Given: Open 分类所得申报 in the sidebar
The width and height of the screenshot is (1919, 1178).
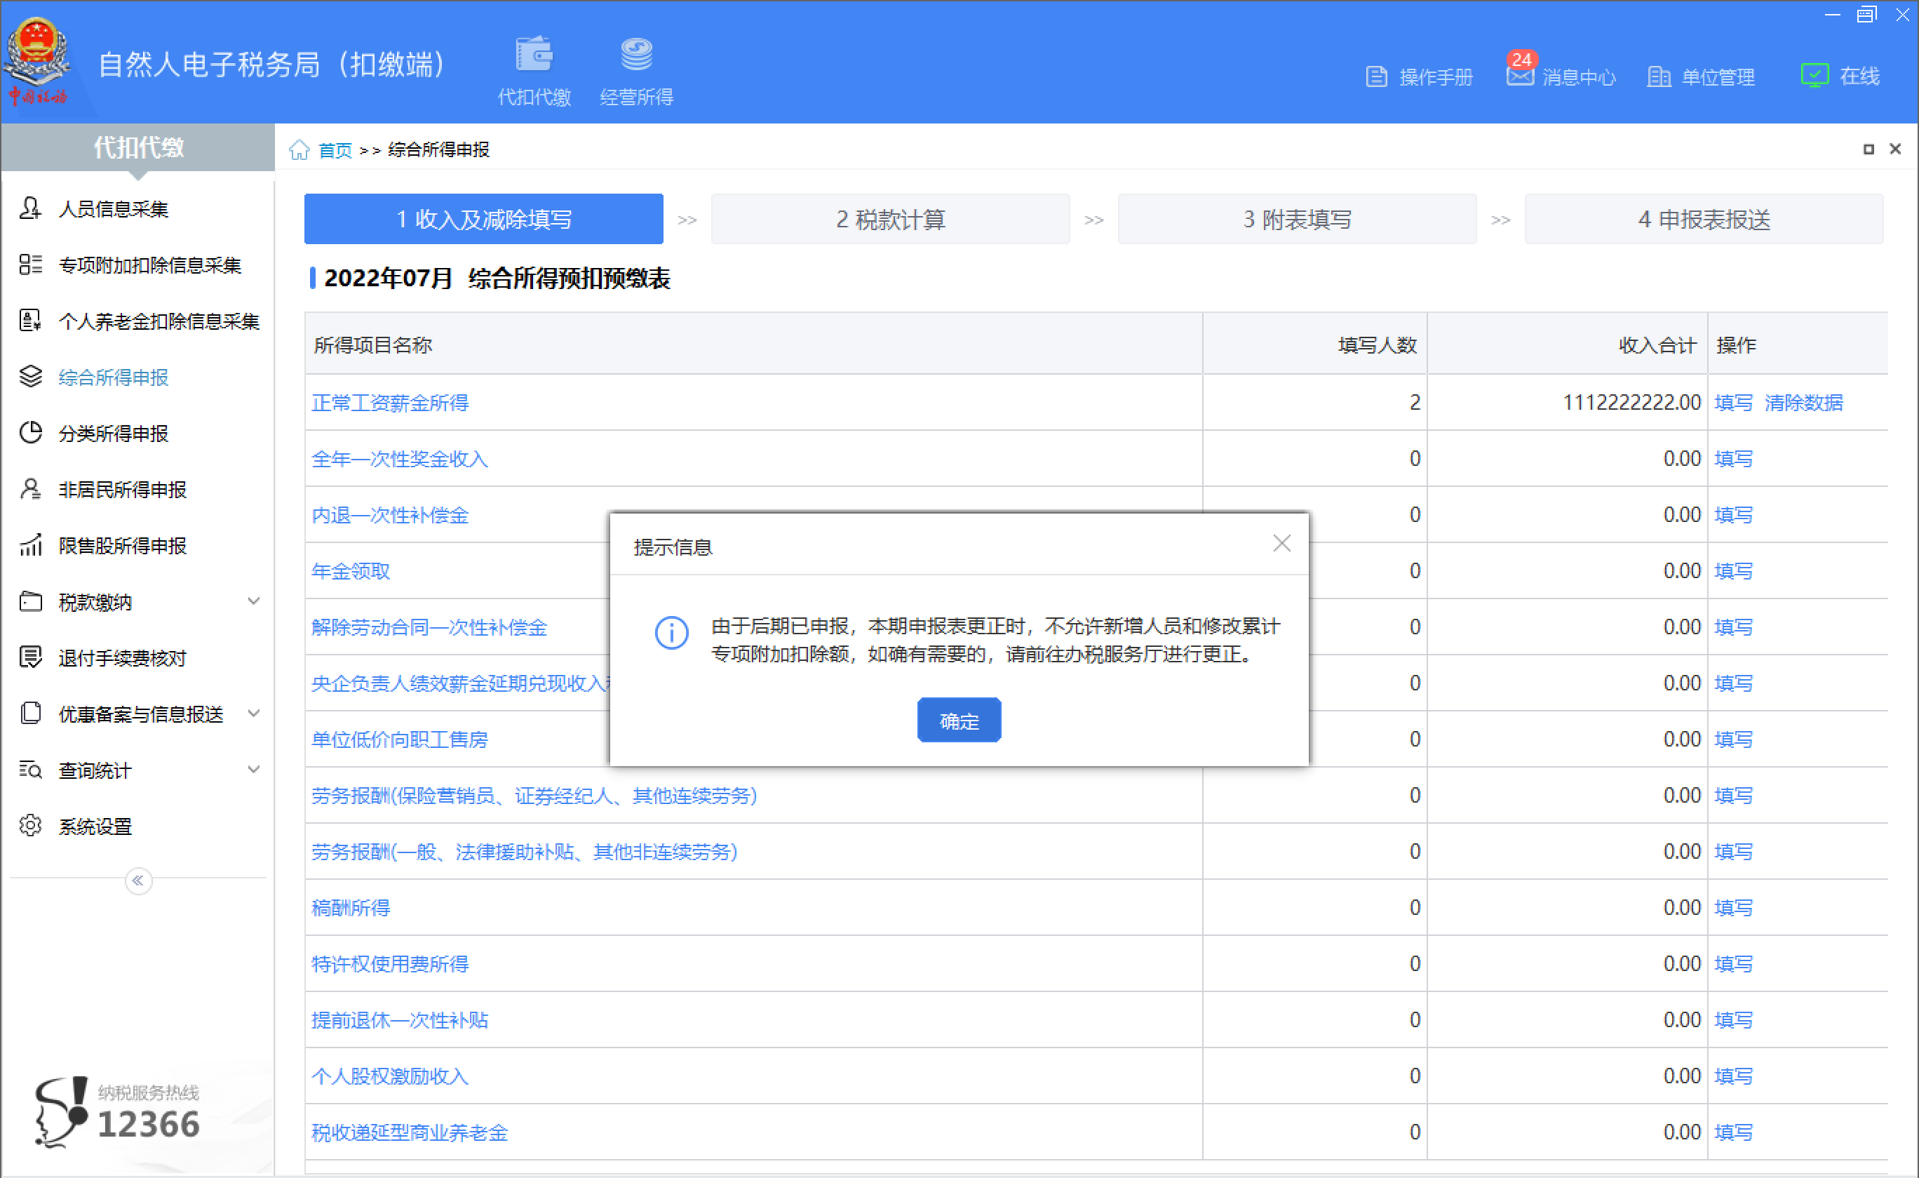Looking at the screenshot, I should point(114,433).
